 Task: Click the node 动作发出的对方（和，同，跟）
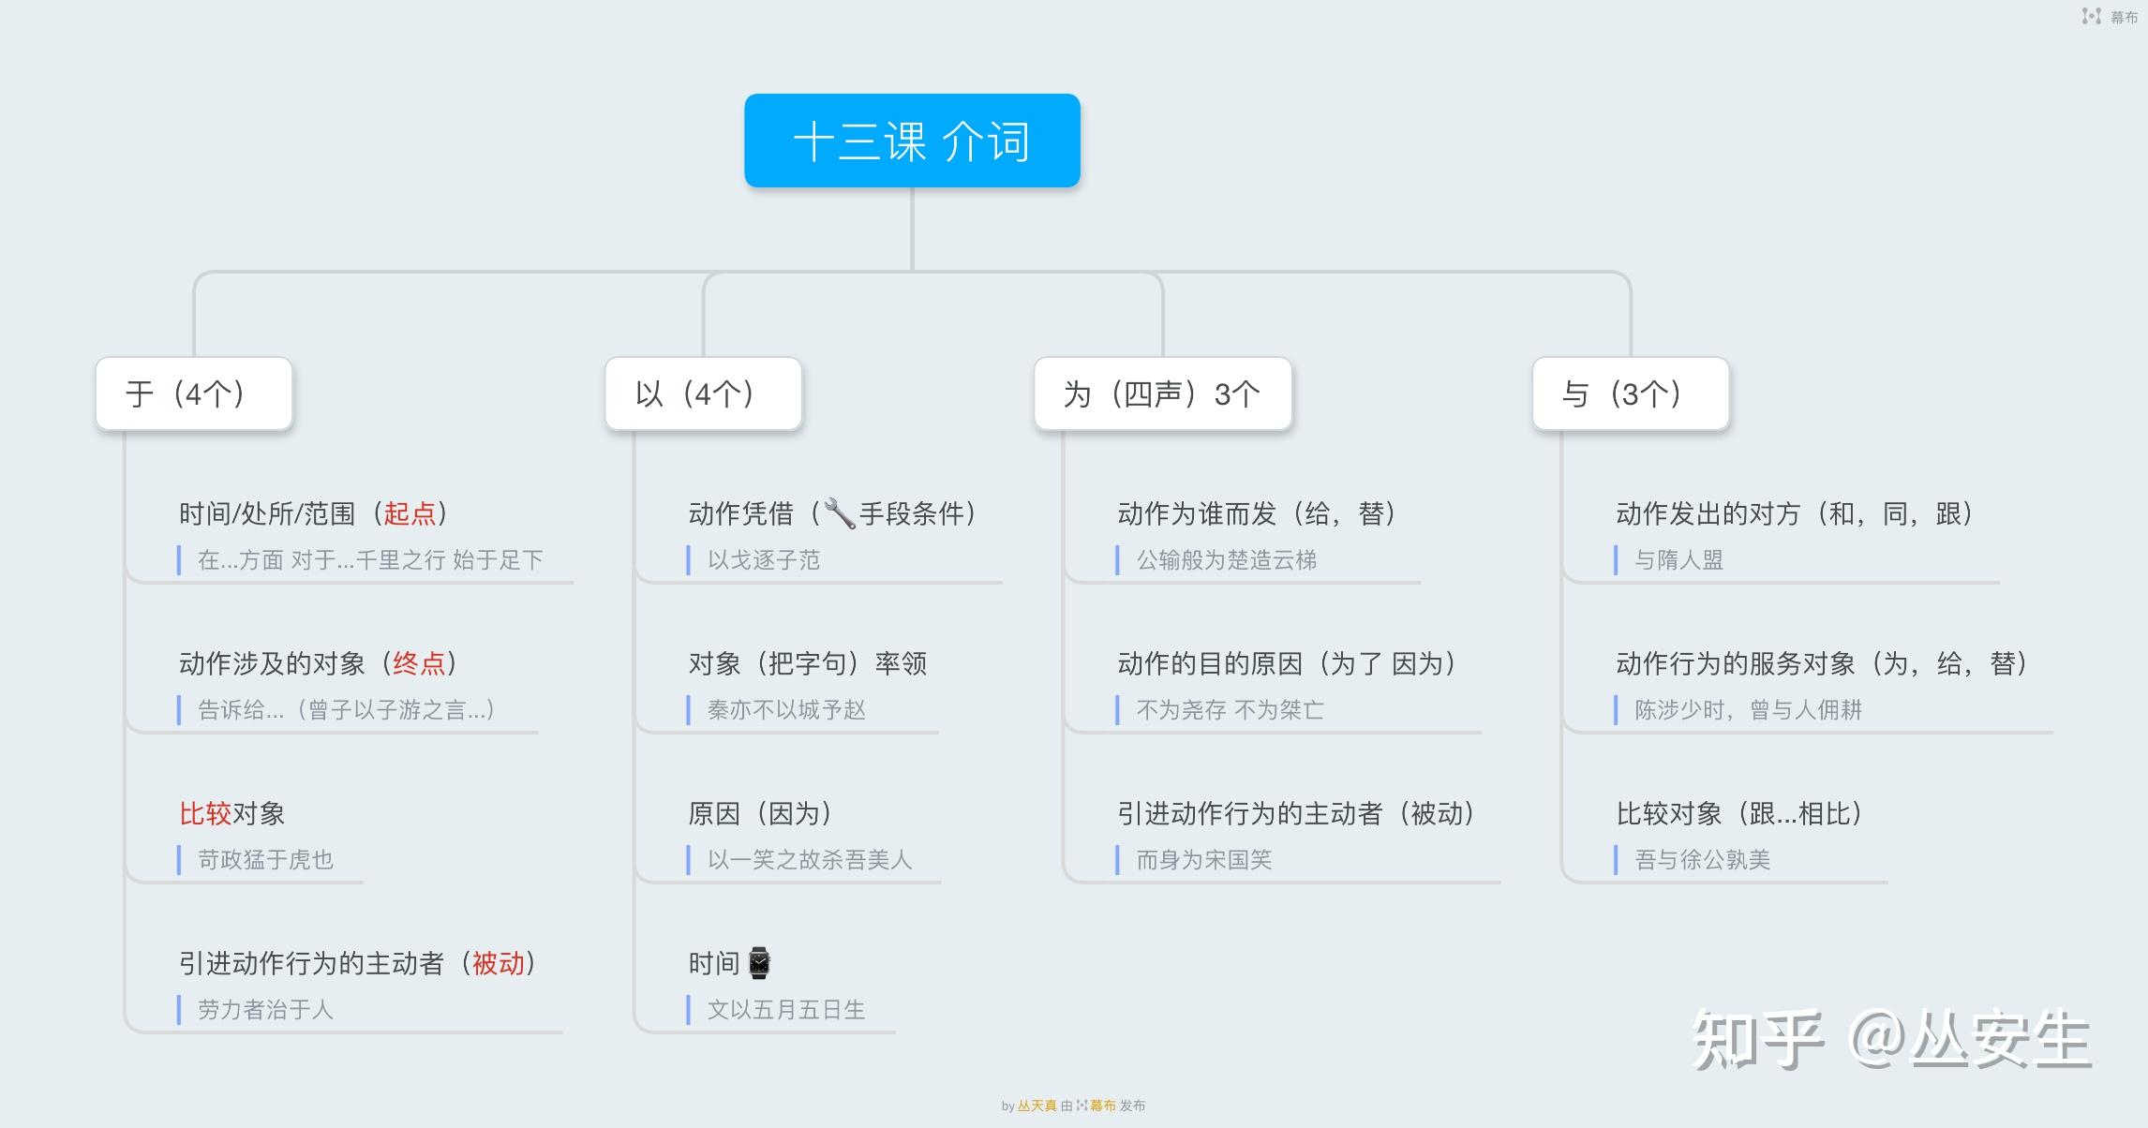click(x=1796, y=513)
